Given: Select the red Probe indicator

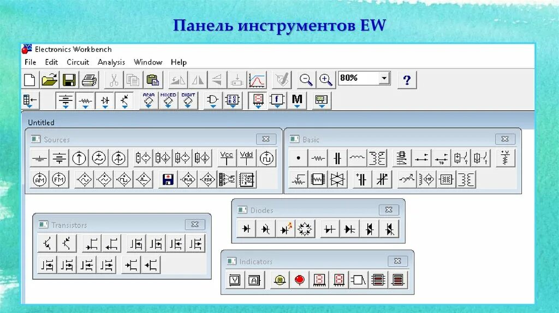Looking at the screenshot, I should [x=300, y=280].
